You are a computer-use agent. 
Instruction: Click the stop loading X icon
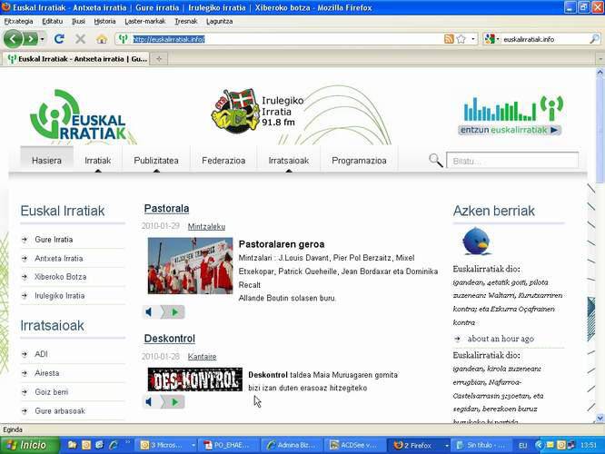(80, 38)
